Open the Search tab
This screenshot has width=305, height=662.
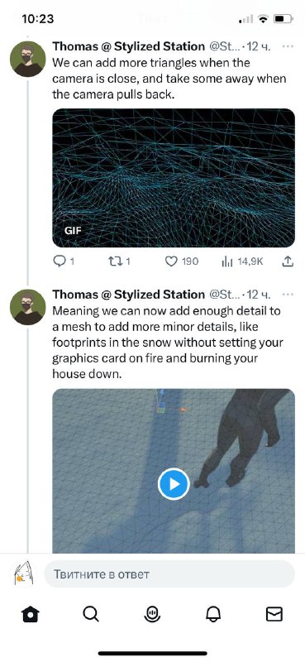click(x=91, y=614)
